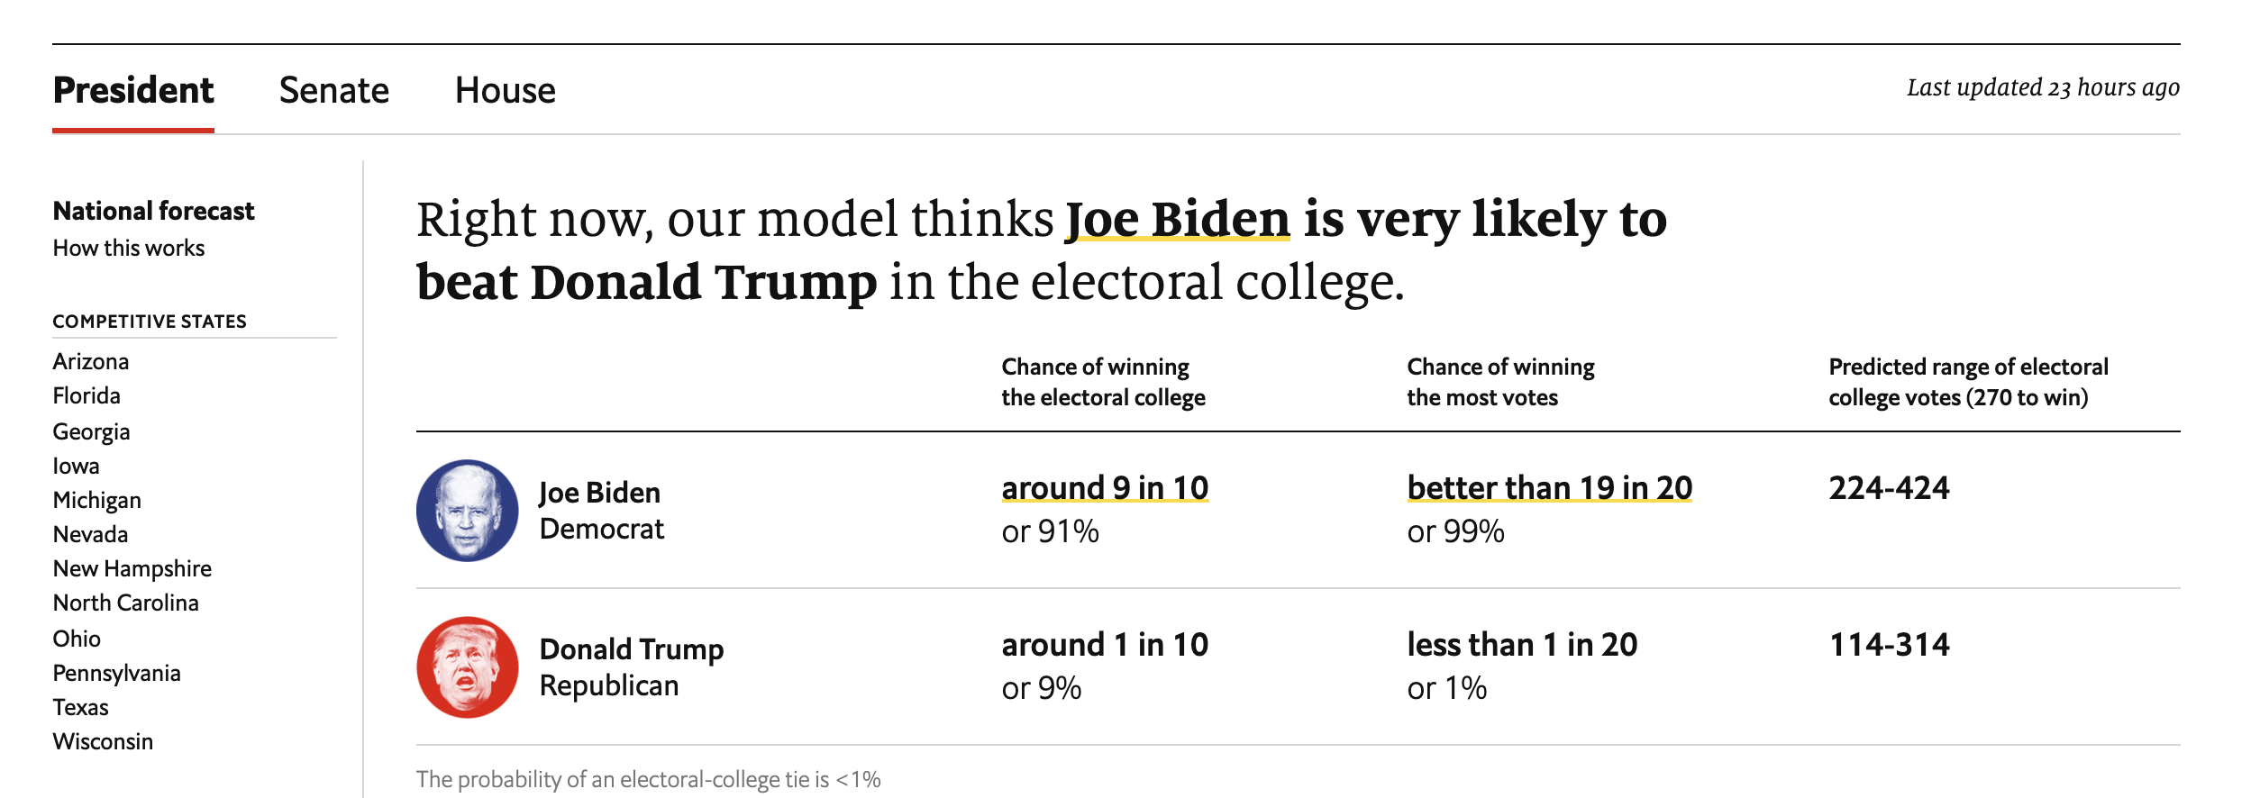Click the underlined Joe Biden headline link

(1177, 219)
